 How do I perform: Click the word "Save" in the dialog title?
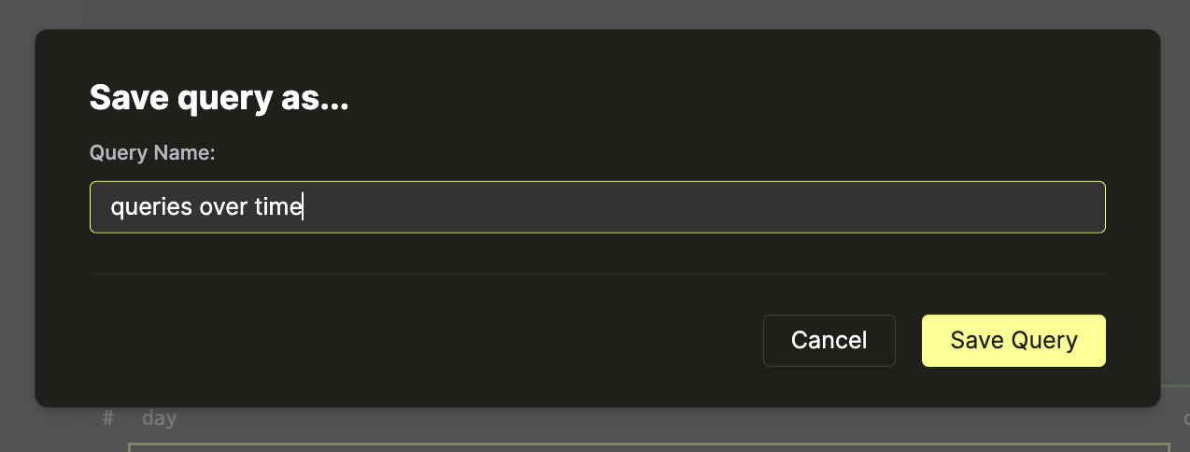[x=125, y=98]
